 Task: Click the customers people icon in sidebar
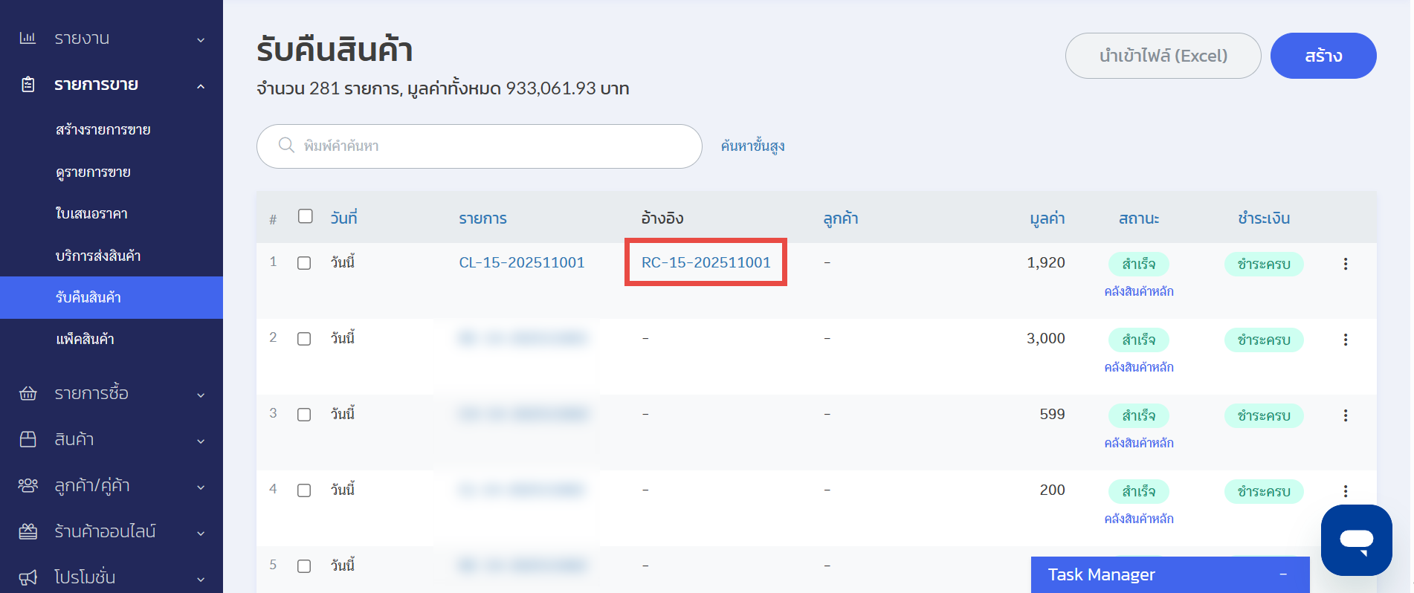(x=28, y=485)
